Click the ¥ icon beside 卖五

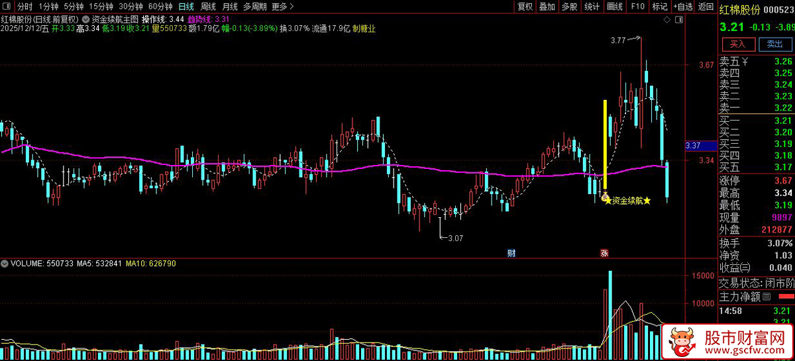click(746, 63)
